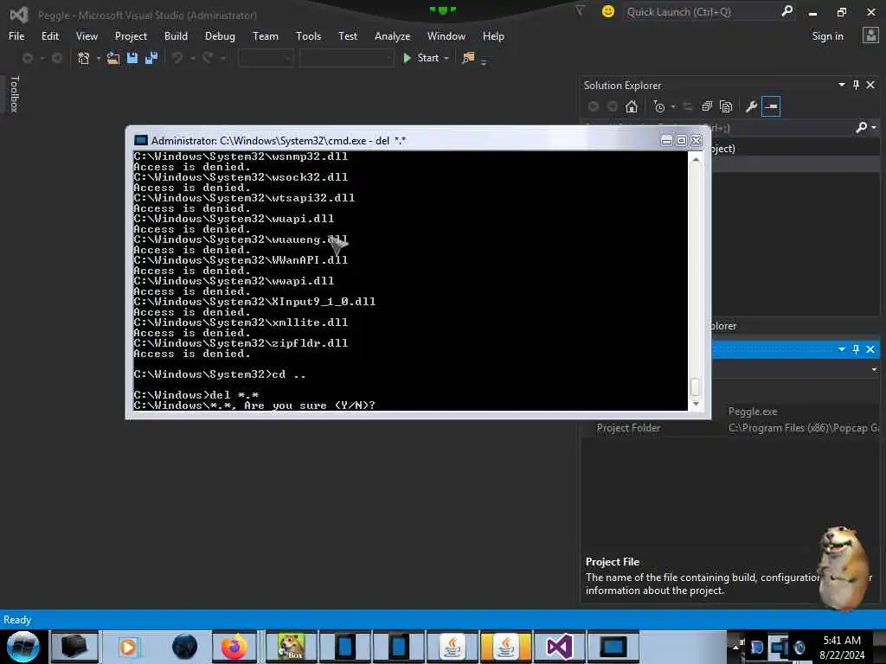Click the cmd window scrollbar thumb
Screen dimensions: 886x664
[696, 386]
